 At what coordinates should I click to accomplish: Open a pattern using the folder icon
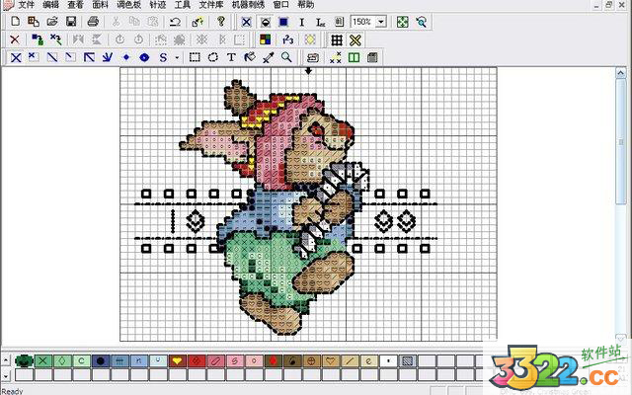coord(52,22)
